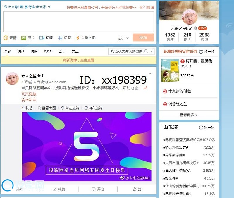Open the search box dropdown arrow
This screenshot has width=234, height=198.
coord(152,51)
